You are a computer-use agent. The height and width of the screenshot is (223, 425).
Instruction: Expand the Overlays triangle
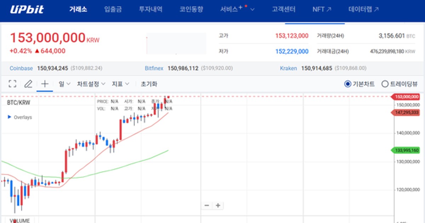tap(10, 117)
